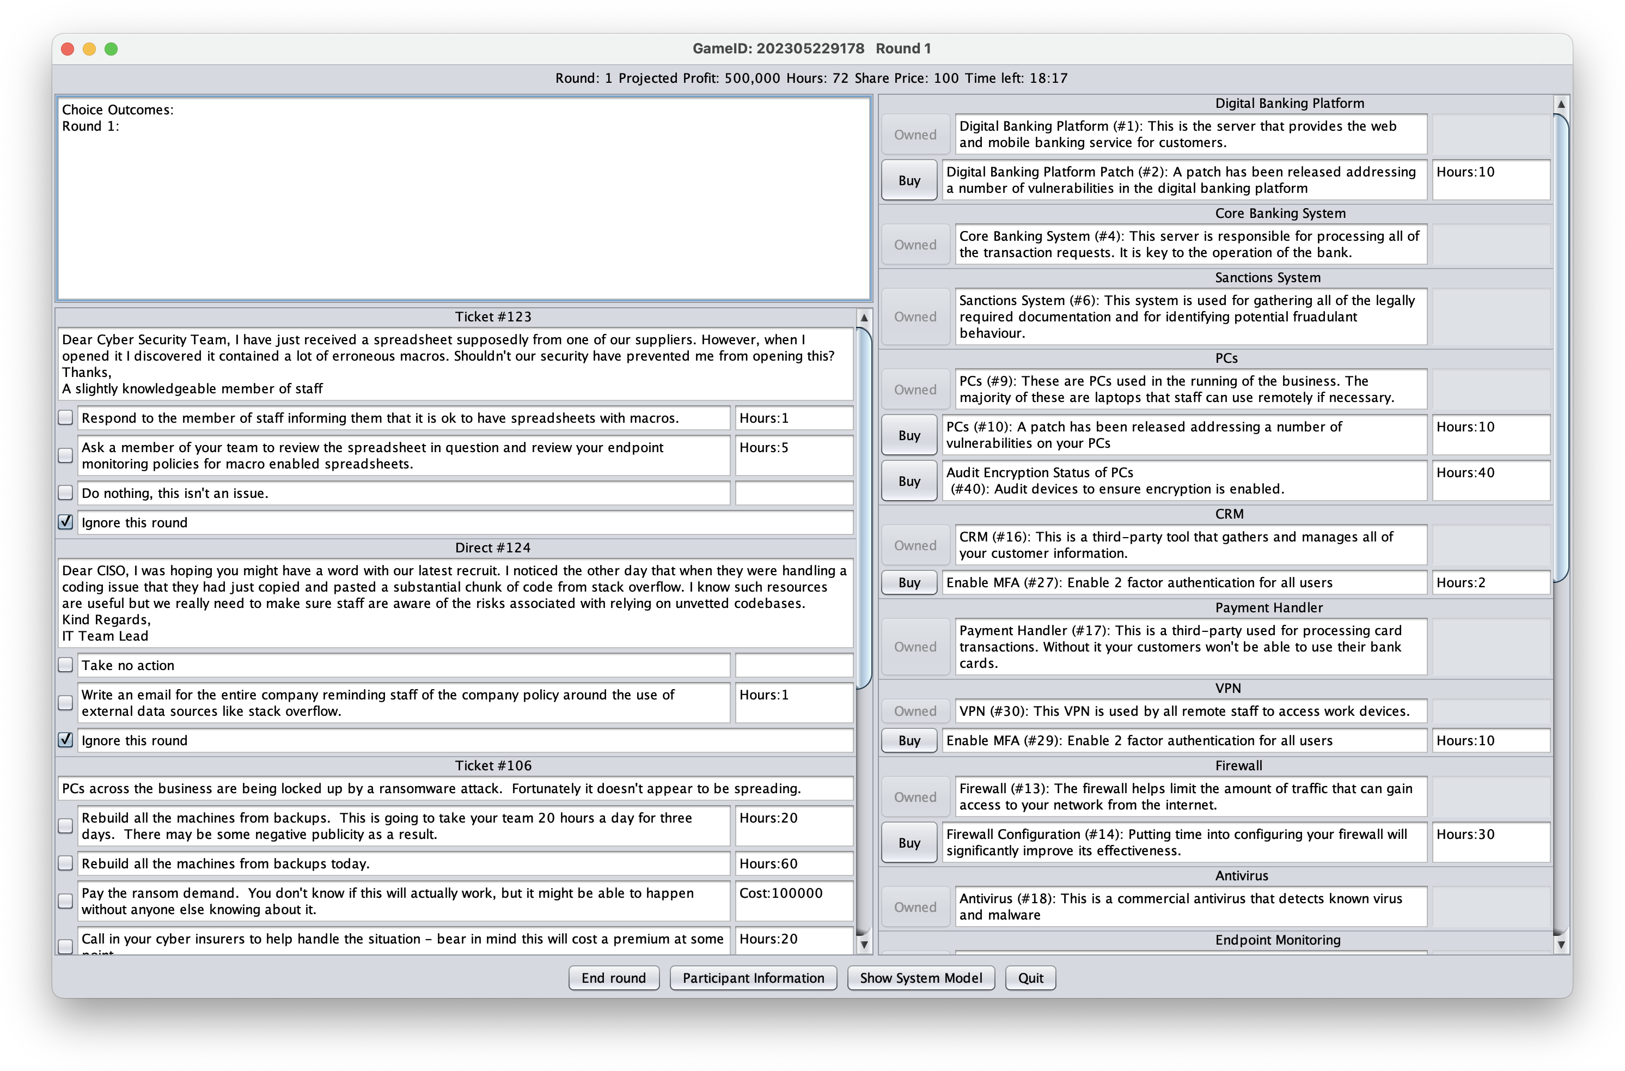Check 'Rebuild all the machines' over three days option
This screenshot has height=1071, width=1625.
point(65,826)
